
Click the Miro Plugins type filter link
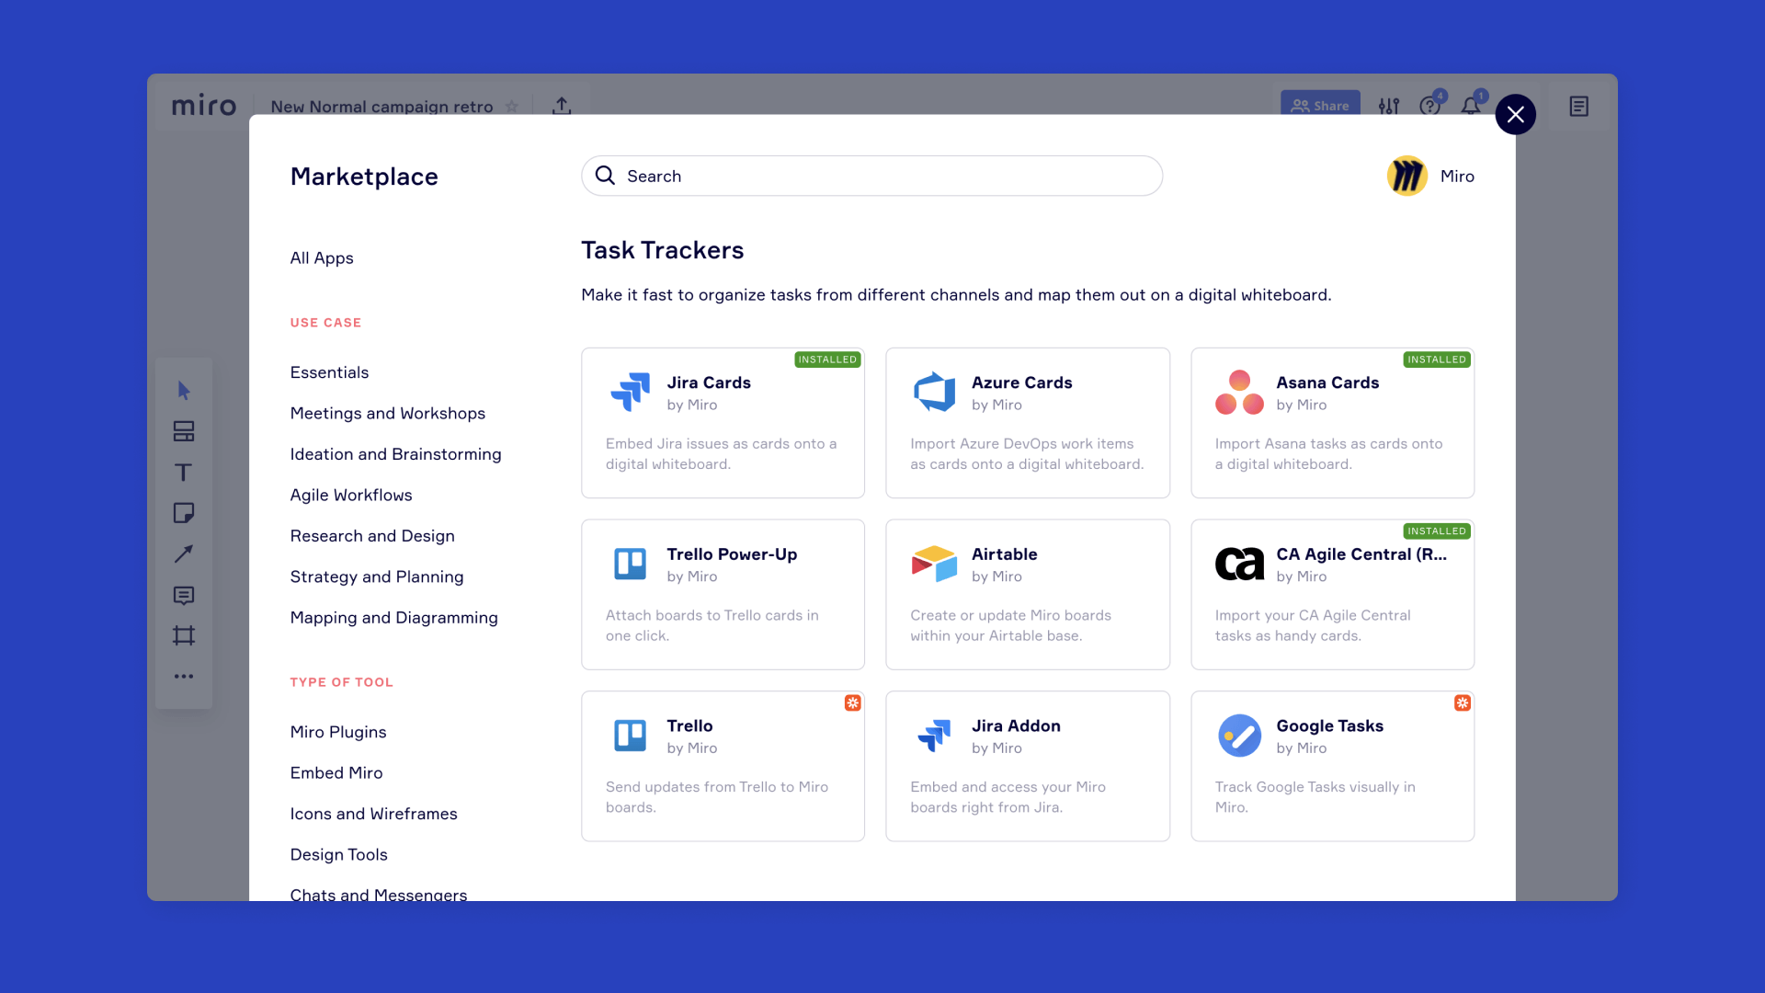click(x=337, y=731)
